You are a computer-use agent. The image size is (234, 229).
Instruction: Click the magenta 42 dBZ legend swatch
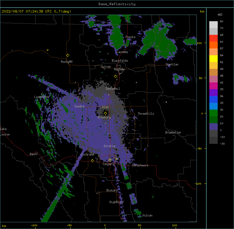tap(213, 86)
